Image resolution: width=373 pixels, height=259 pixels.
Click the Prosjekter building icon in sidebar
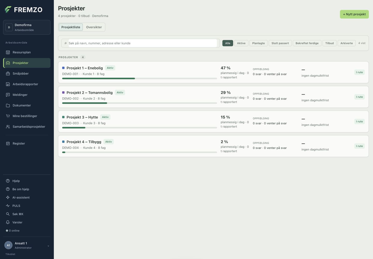pos(8,63)
